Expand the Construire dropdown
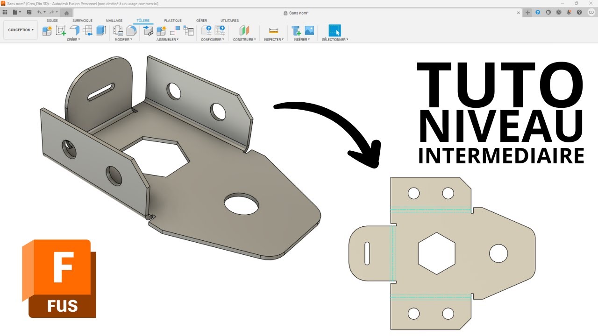The width and height of the screenshot is (598, 336). 244,40
